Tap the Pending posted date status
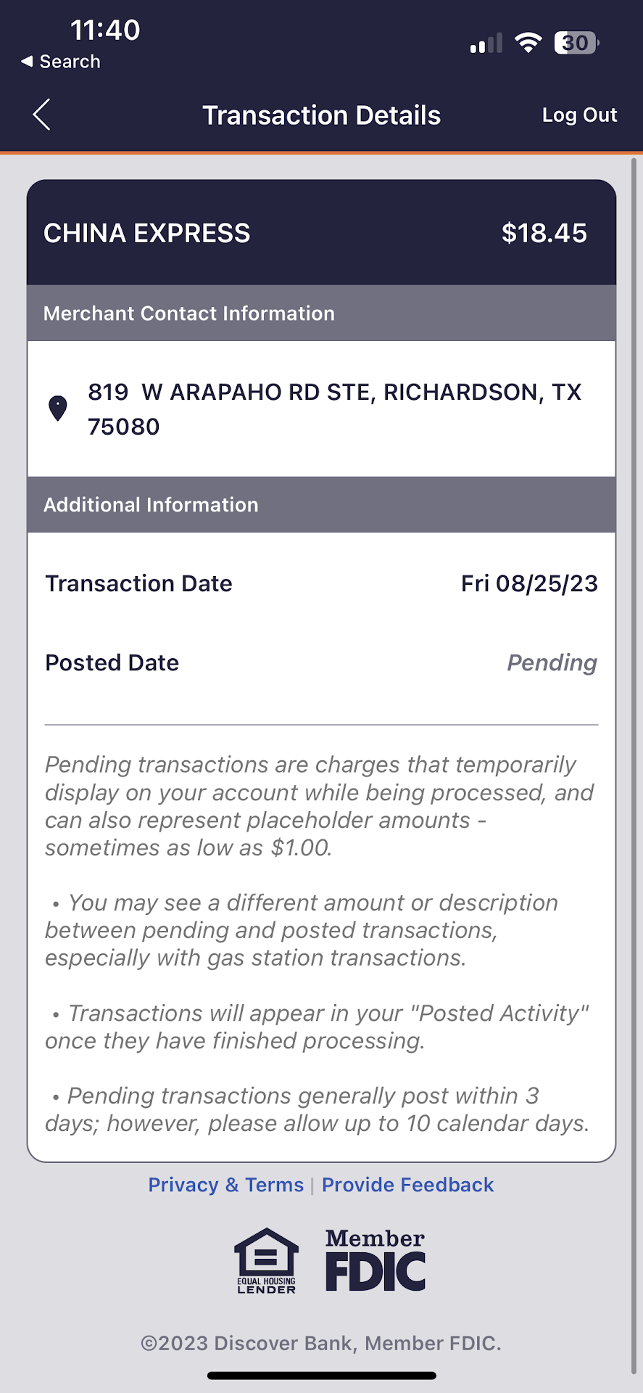 [552, 662]
